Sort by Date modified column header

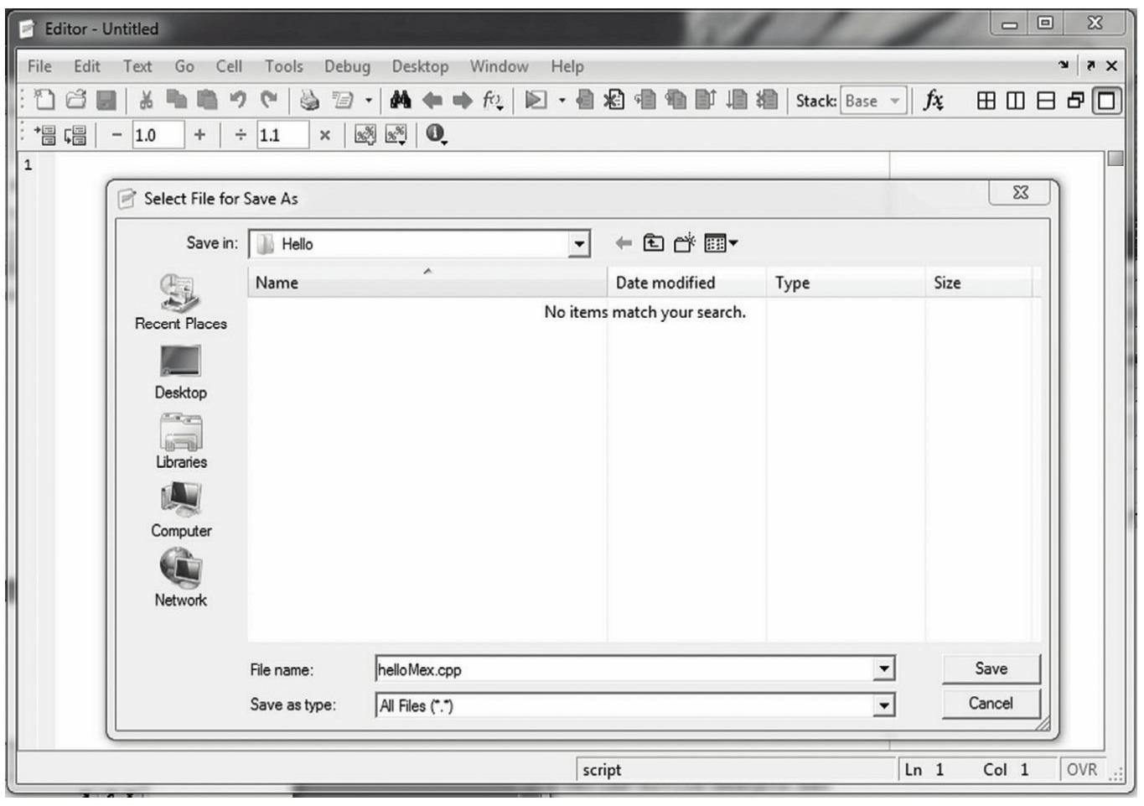click(x=686, y=283)
